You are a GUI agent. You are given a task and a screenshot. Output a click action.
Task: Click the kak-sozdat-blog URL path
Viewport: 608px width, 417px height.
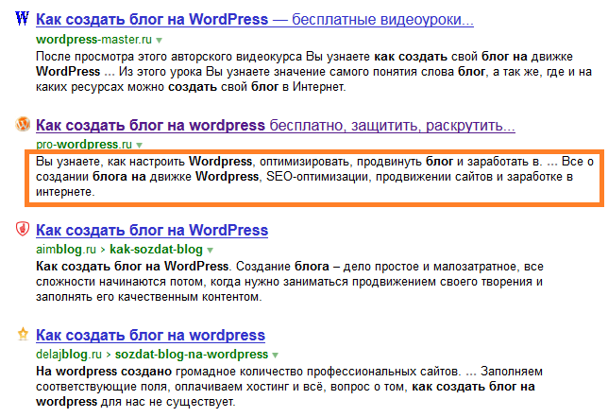click(x=157, y=250)
